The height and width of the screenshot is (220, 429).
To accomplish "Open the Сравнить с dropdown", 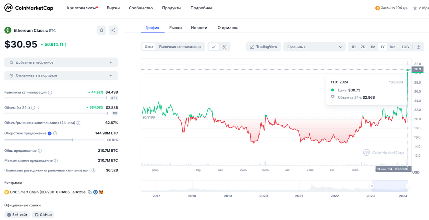I will point(315,47).
